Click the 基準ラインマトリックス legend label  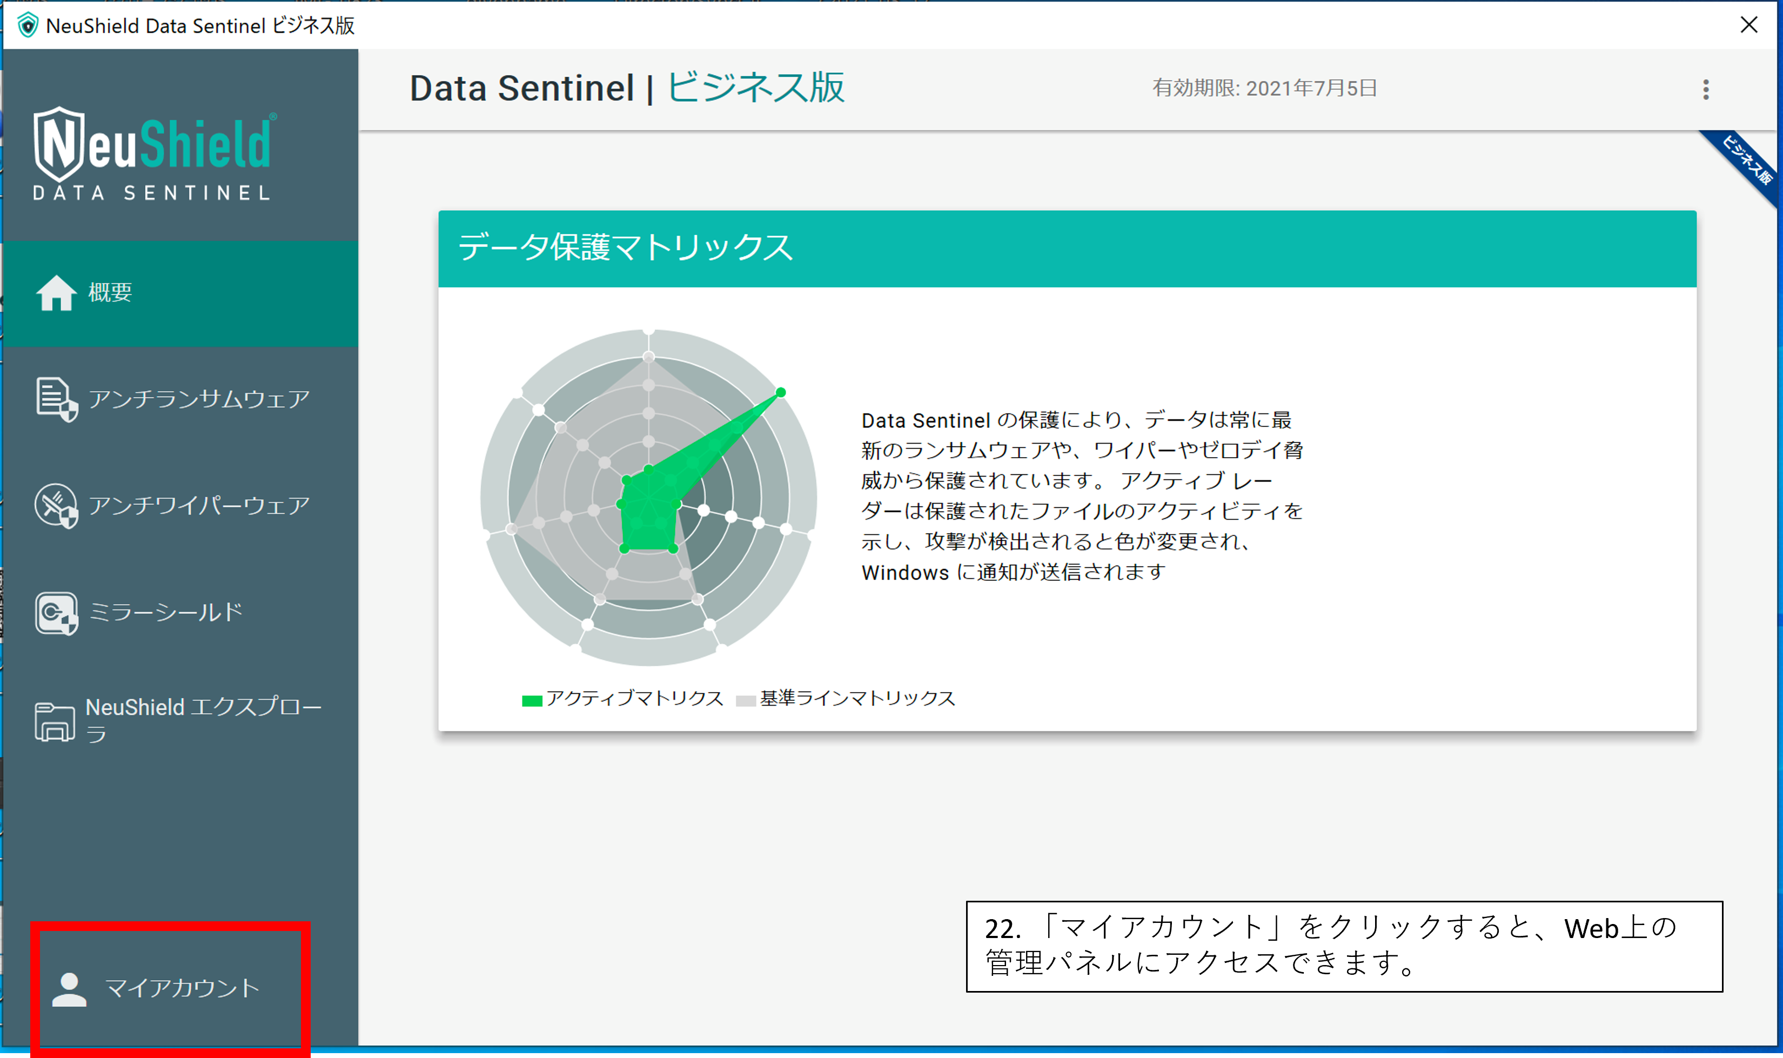point(857,699)
